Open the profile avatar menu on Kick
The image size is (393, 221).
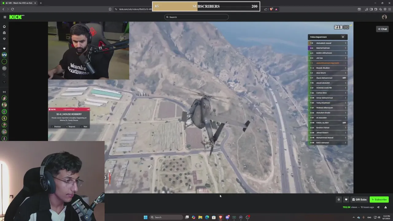point(384,17)
